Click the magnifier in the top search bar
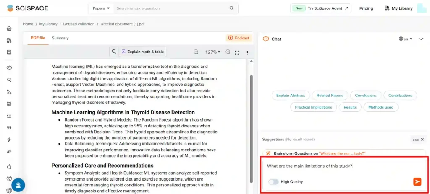Viewport: 430px width, 194px height. [232, 8]
